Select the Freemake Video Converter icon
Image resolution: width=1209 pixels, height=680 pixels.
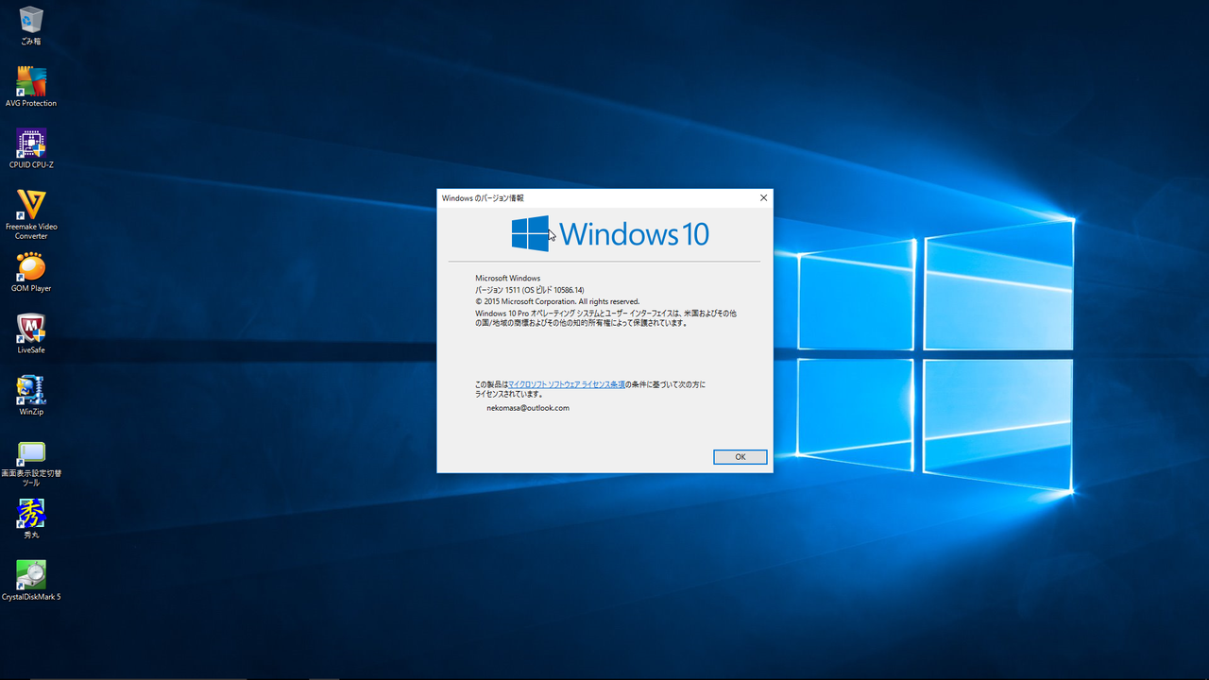[x=31, y=214]
